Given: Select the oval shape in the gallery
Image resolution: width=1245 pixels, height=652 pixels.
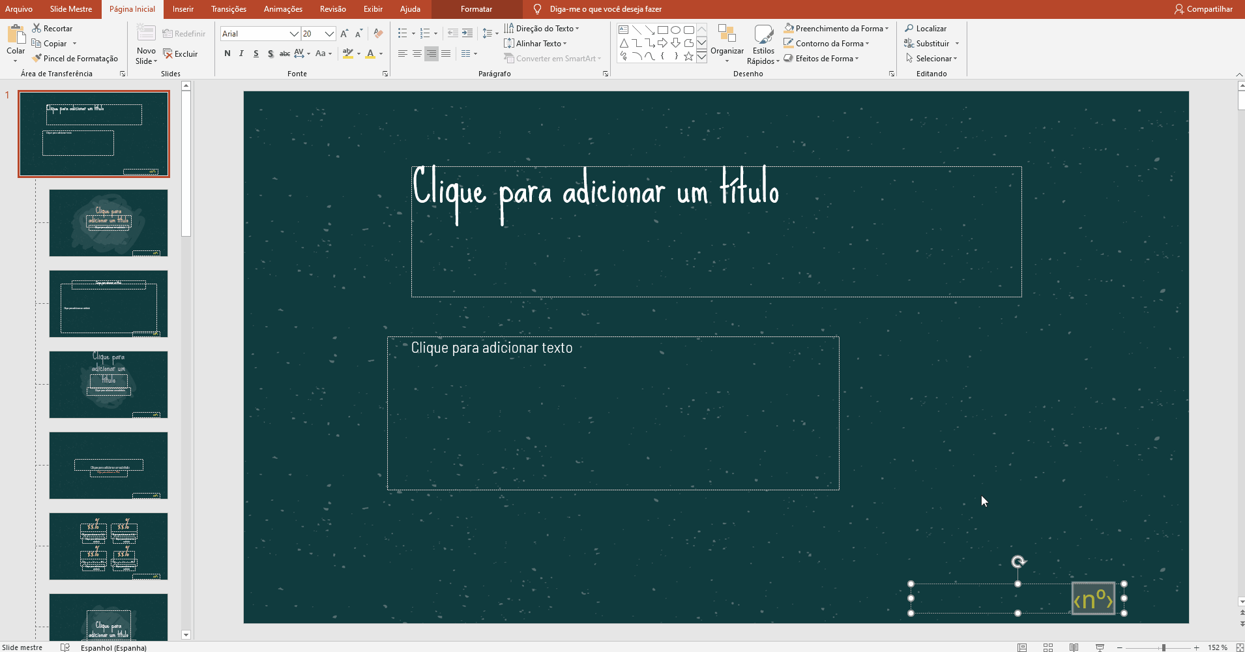Looking at the screenshot, I should pyautogui.click(x=676, y=30).
